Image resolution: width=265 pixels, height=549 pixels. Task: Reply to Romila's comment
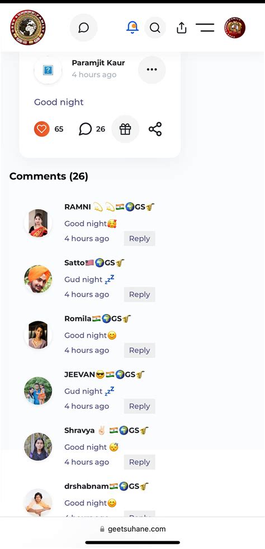[x=139, y=350]
